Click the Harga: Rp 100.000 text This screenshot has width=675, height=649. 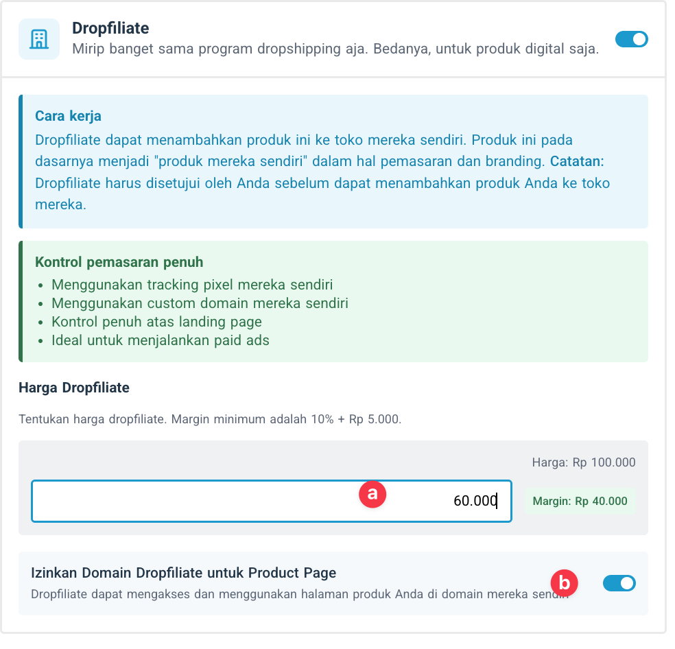(583, 462)
